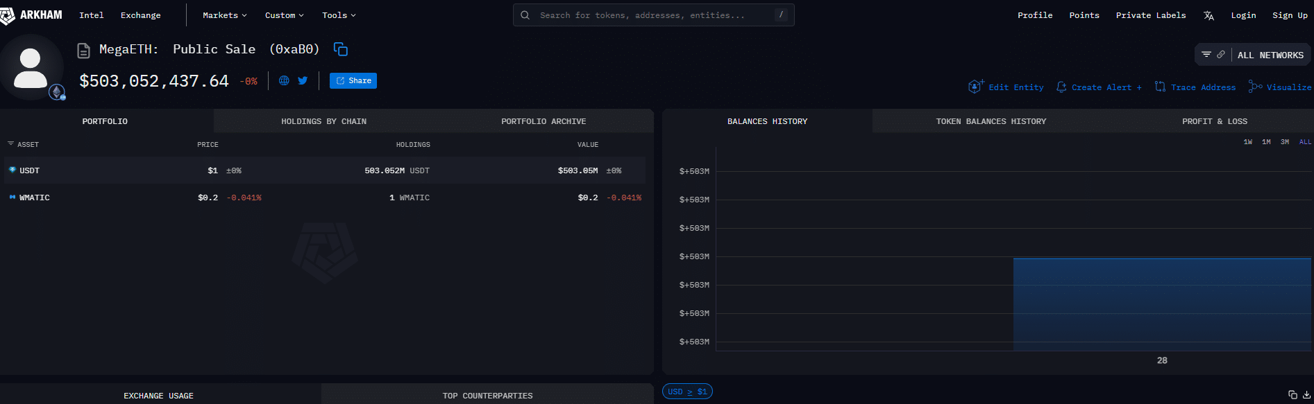
Task: Select the USDT asset row name
Action: tap(29, 170)
